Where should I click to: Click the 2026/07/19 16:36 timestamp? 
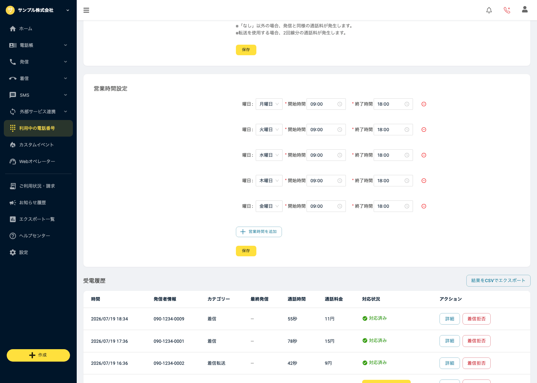[x=109, y=363]
